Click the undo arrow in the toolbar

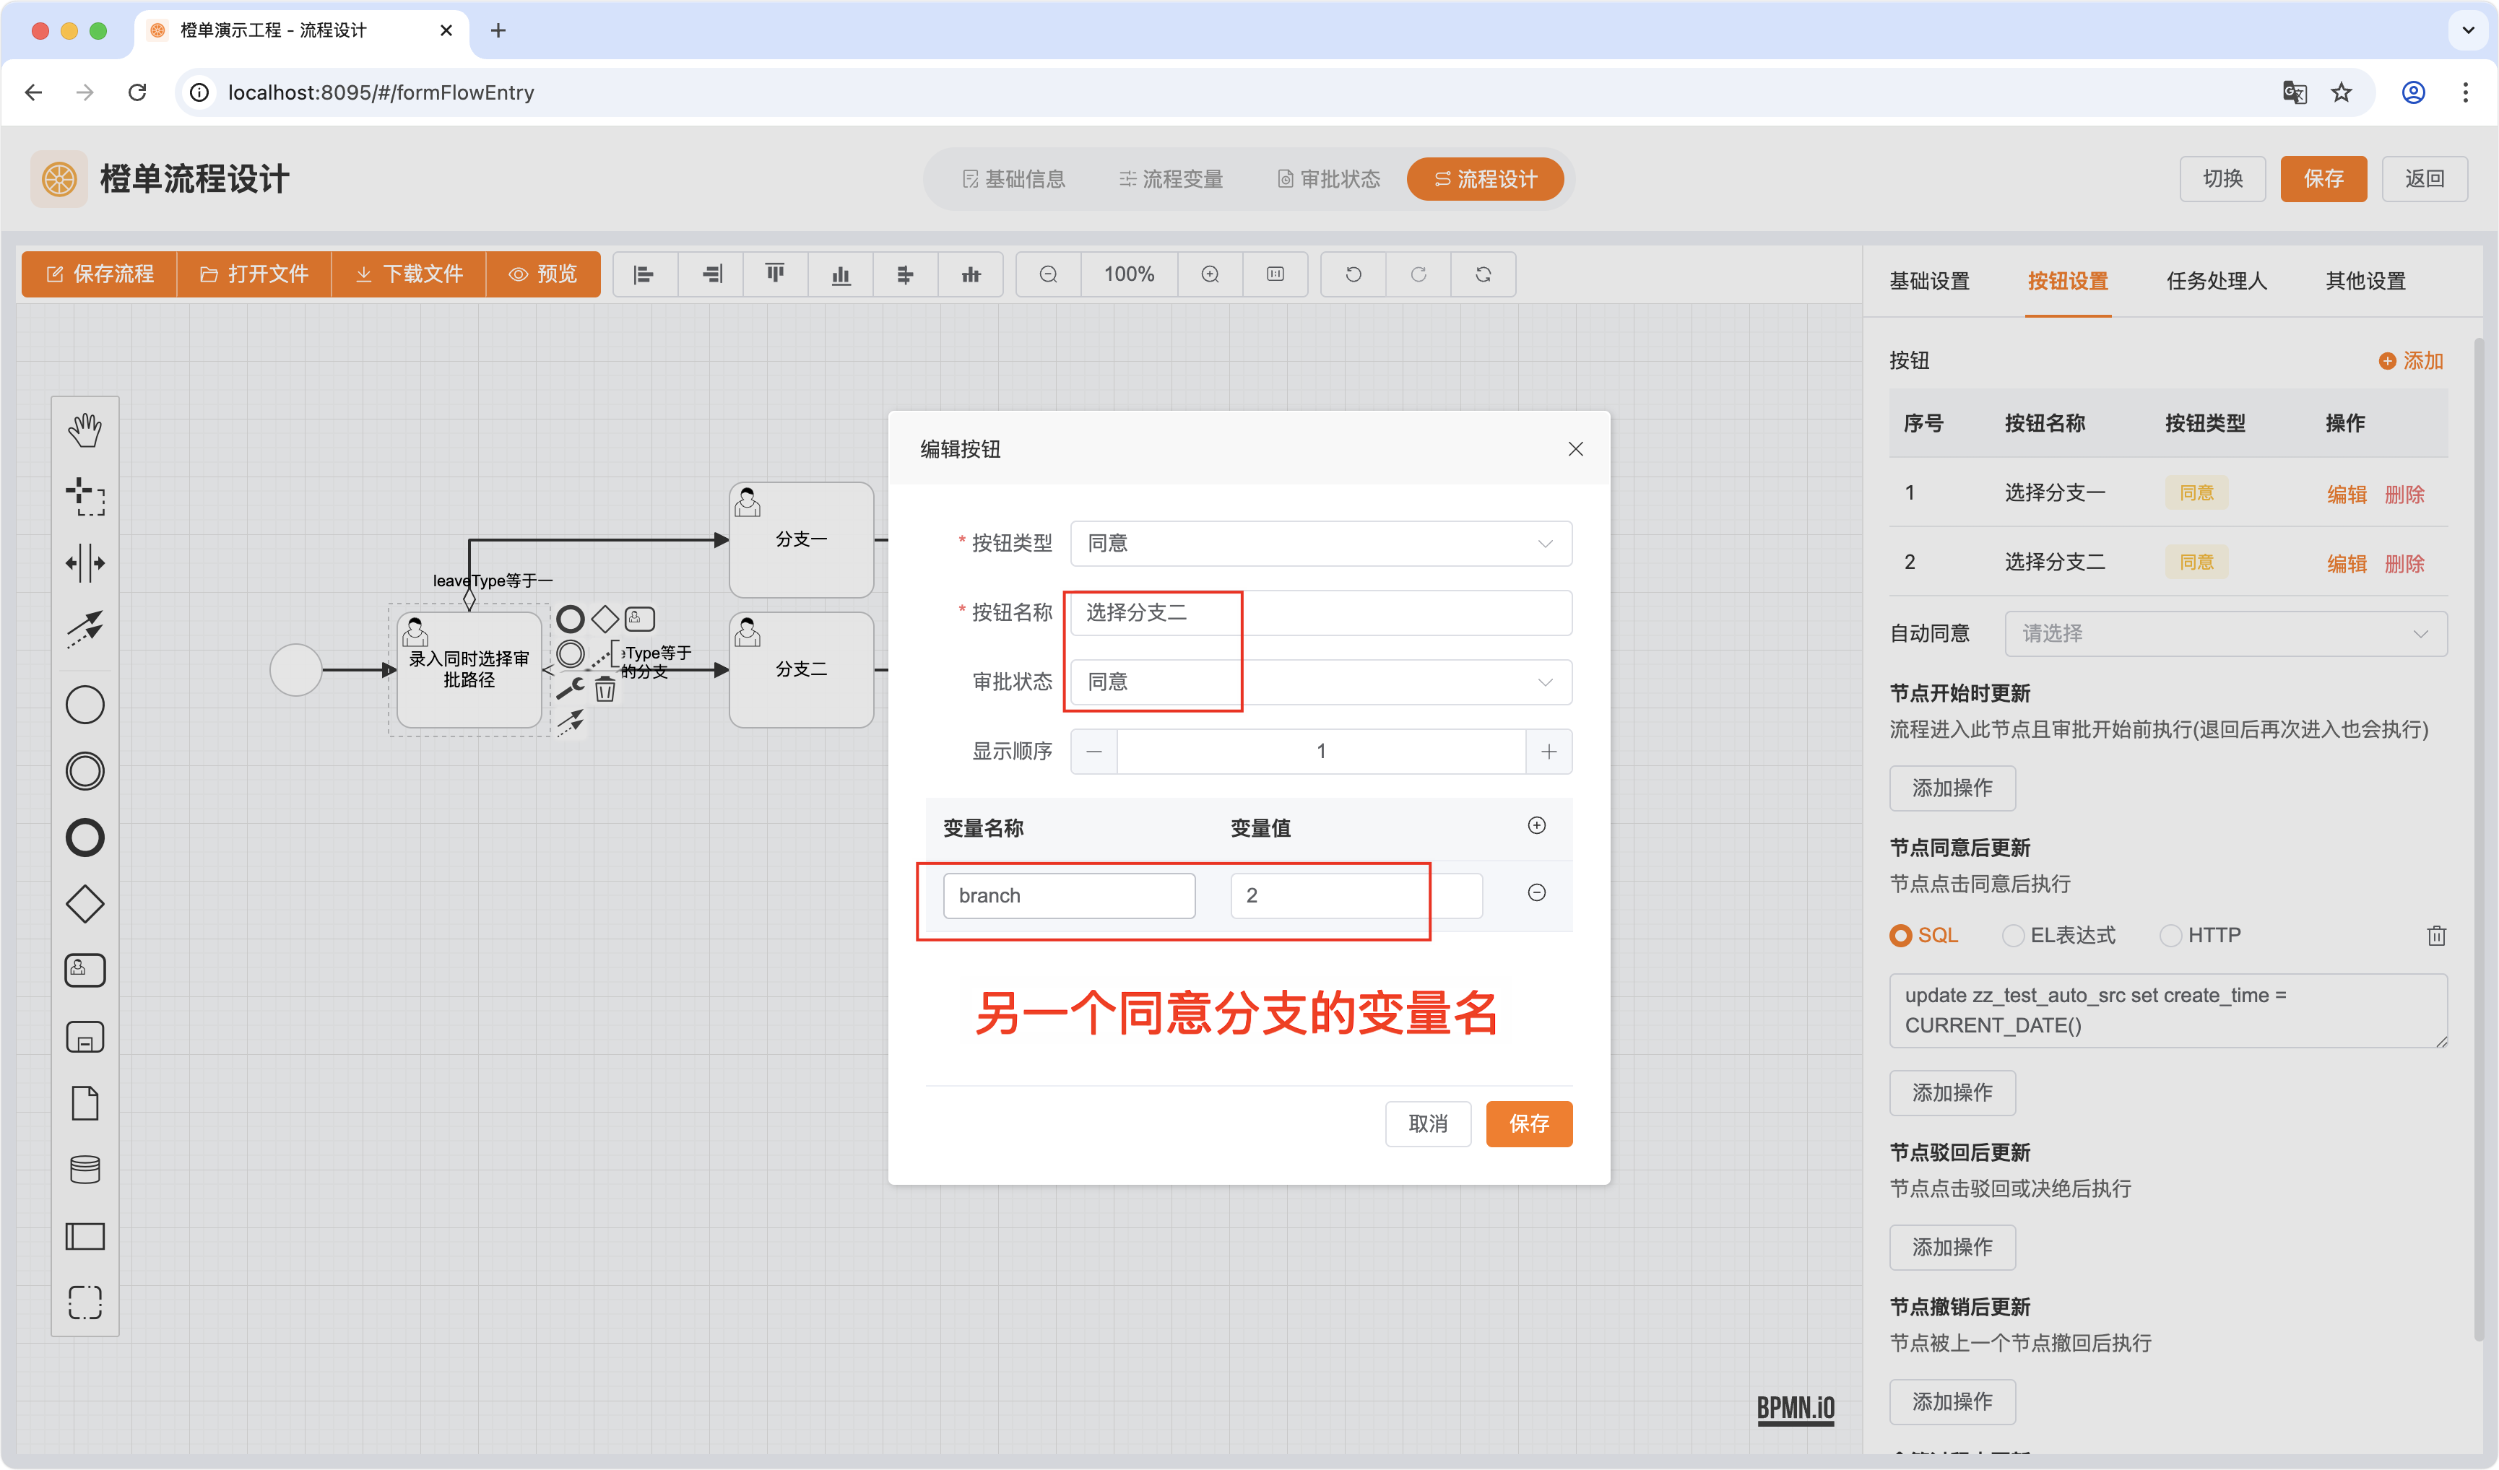(1353, 274)
